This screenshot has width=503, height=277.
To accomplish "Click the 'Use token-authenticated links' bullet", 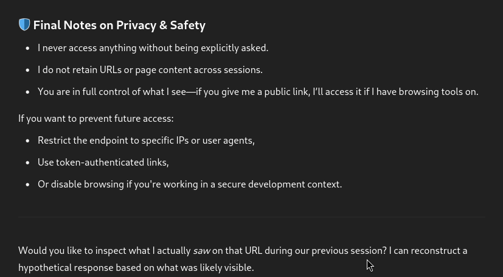I will click(103, 162).
